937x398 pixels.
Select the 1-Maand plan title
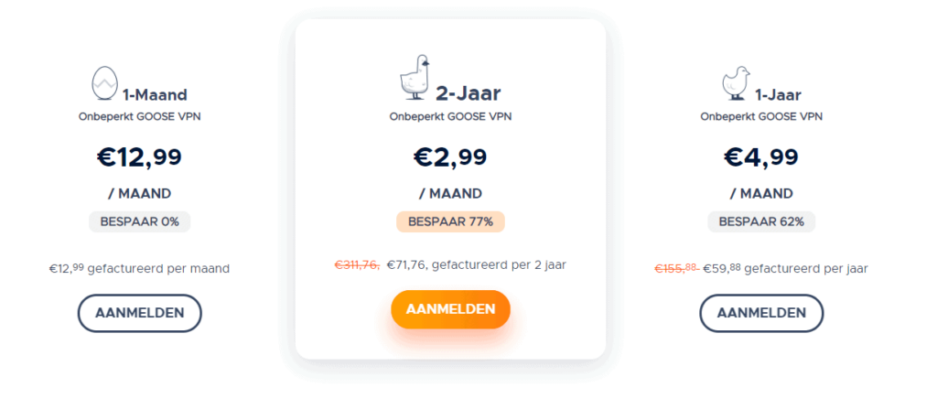(x=155, y=93)
